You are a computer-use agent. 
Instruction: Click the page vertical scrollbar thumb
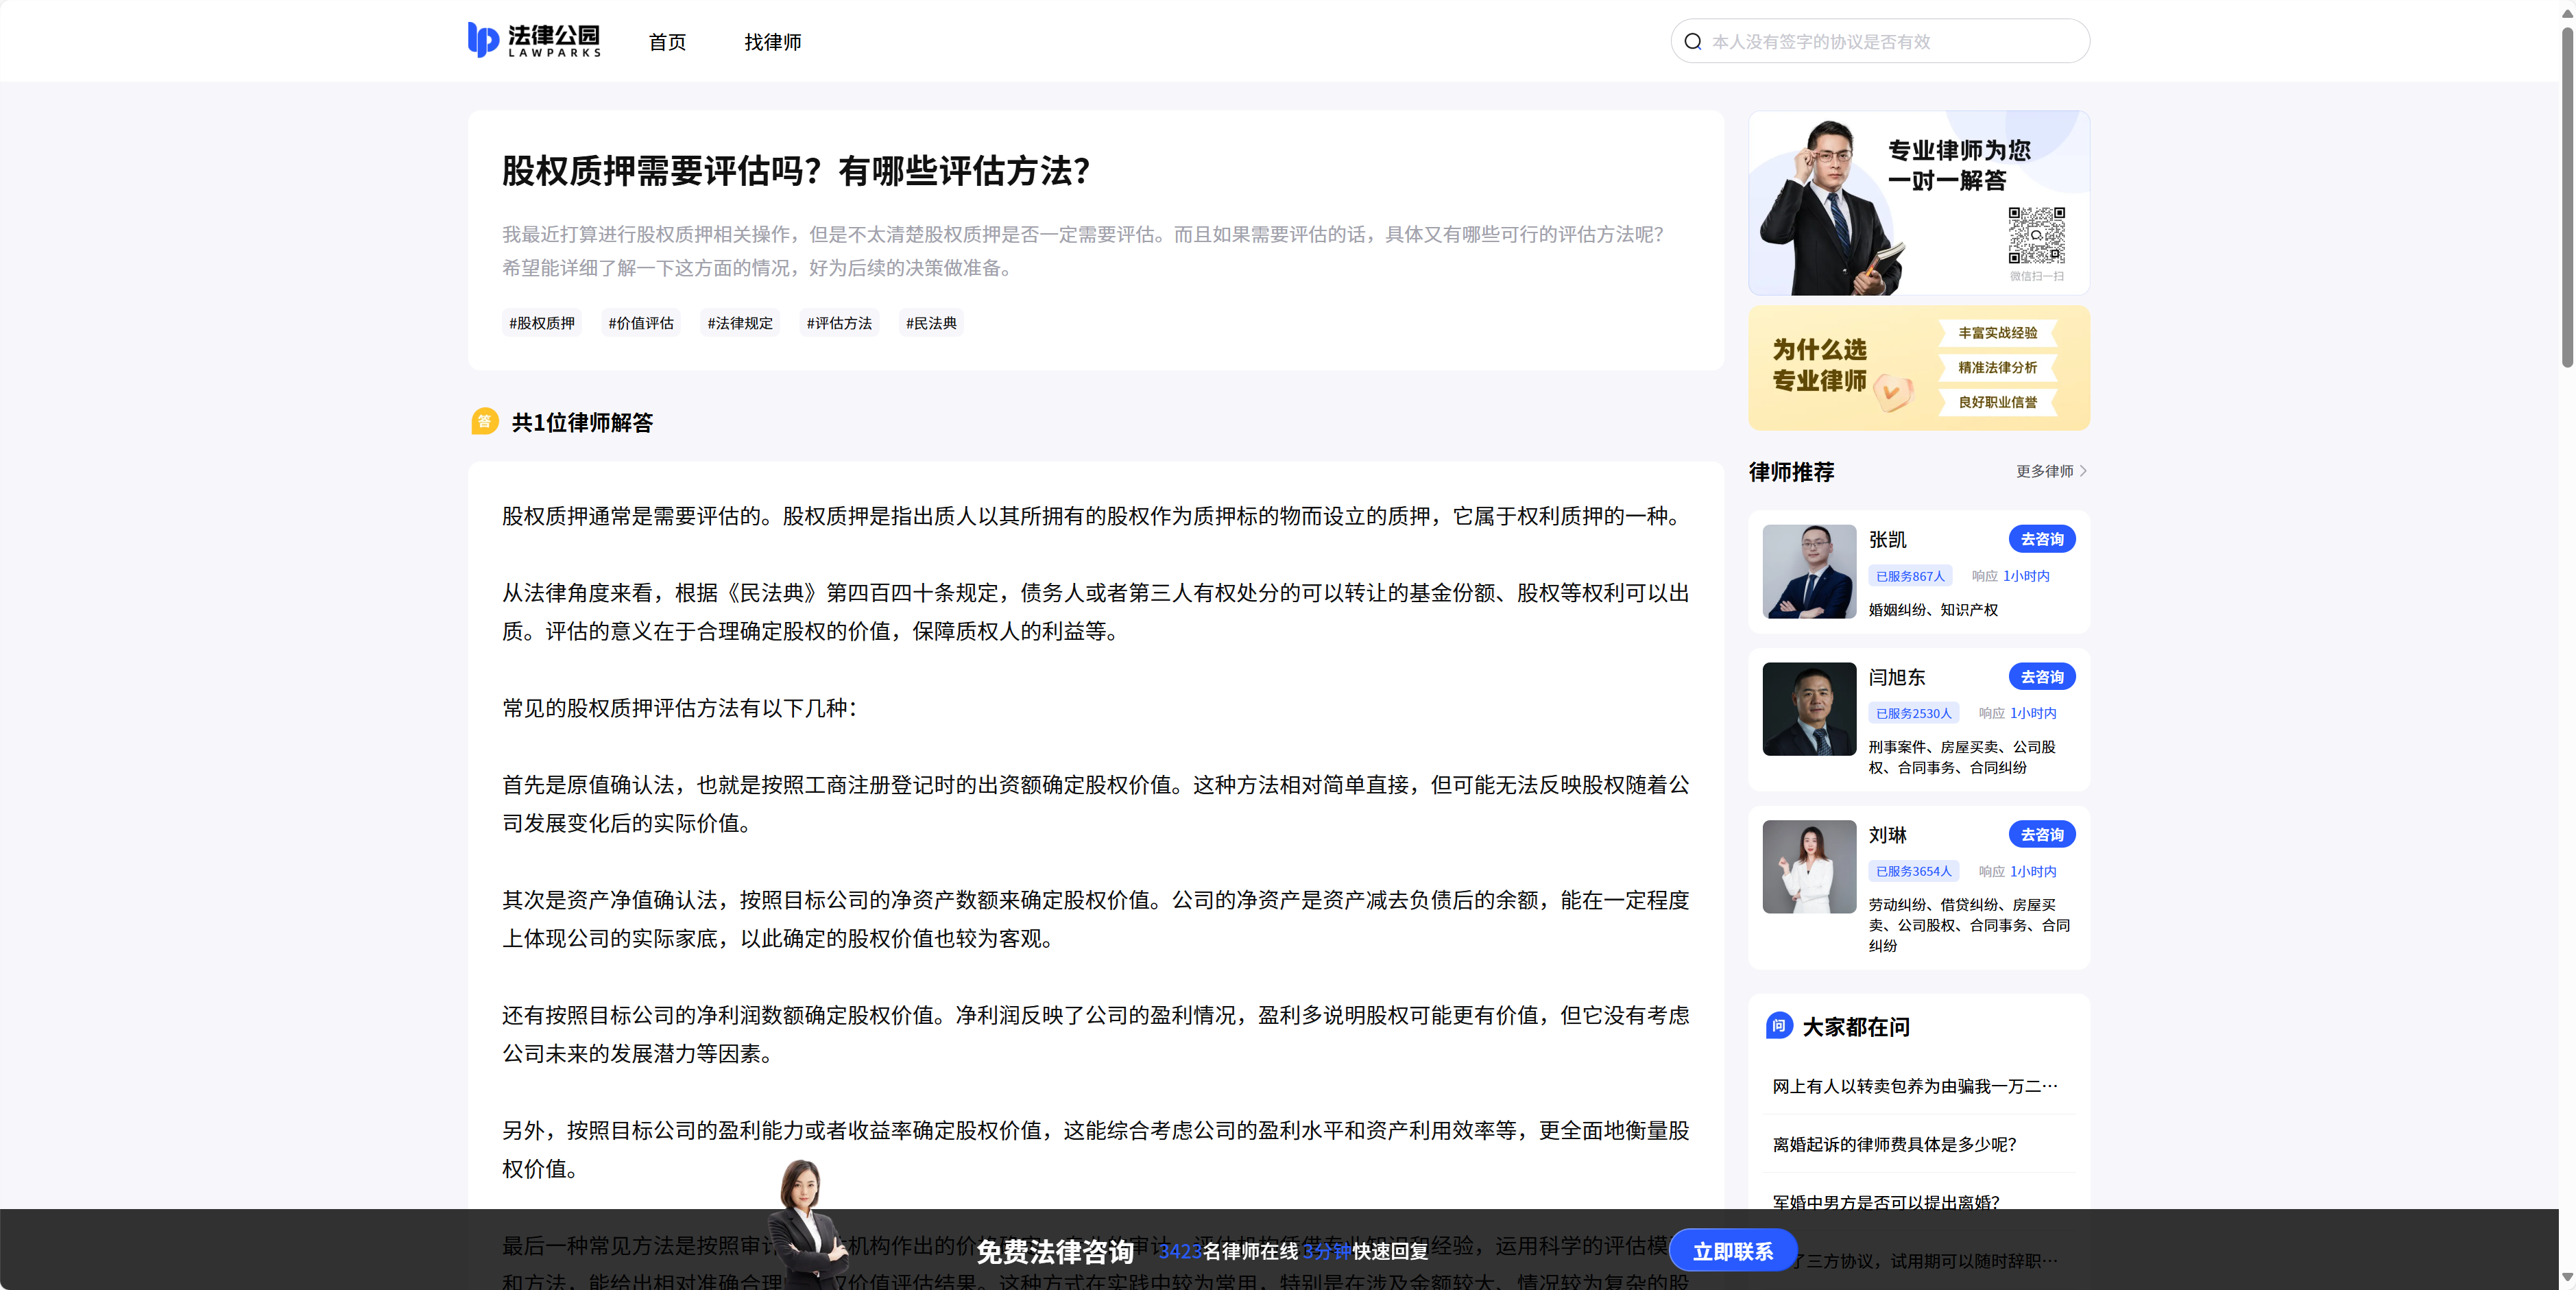2567,198
